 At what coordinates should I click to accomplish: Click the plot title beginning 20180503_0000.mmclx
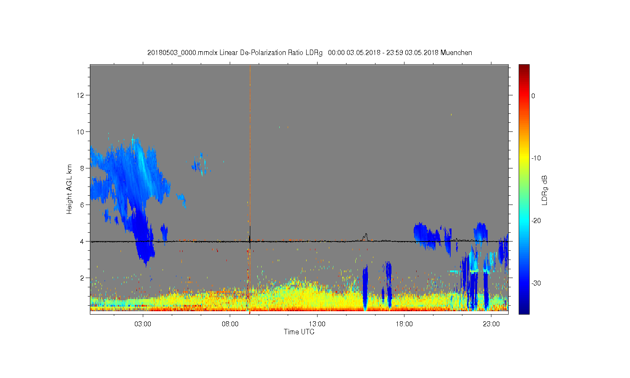pyautogui.click(x=310, y=53)
